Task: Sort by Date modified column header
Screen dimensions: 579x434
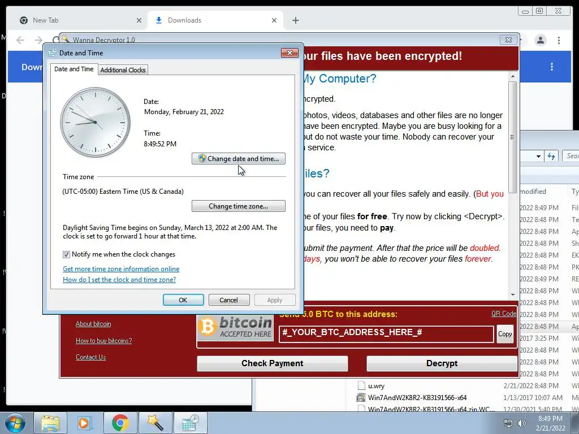Action: (x=533, y=192)
